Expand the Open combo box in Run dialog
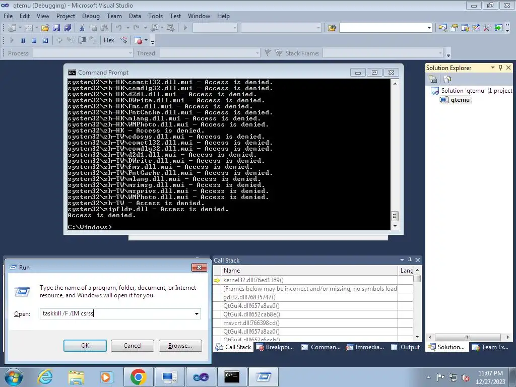The width and height of the screenshot is (516, 387). (197, 313)
